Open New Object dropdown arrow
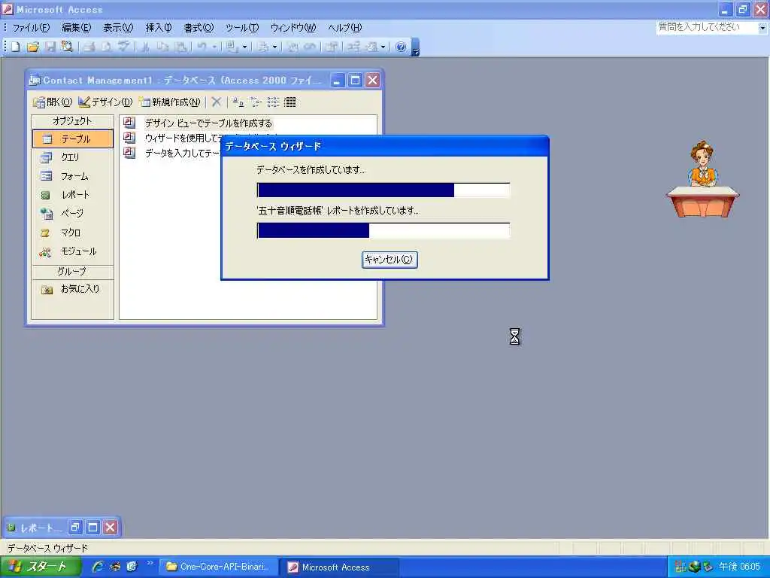This screenshot has height=578, width=770. coord(383,47)
